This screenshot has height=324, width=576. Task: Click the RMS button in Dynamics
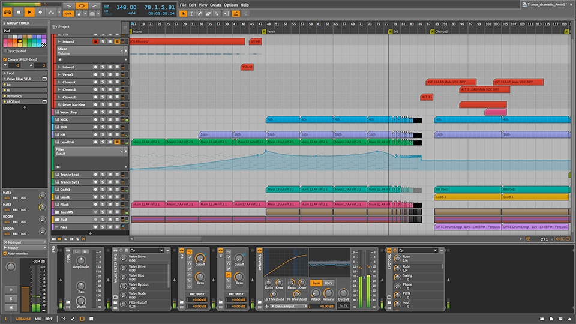pyautogui.click(x=329, y=283)
